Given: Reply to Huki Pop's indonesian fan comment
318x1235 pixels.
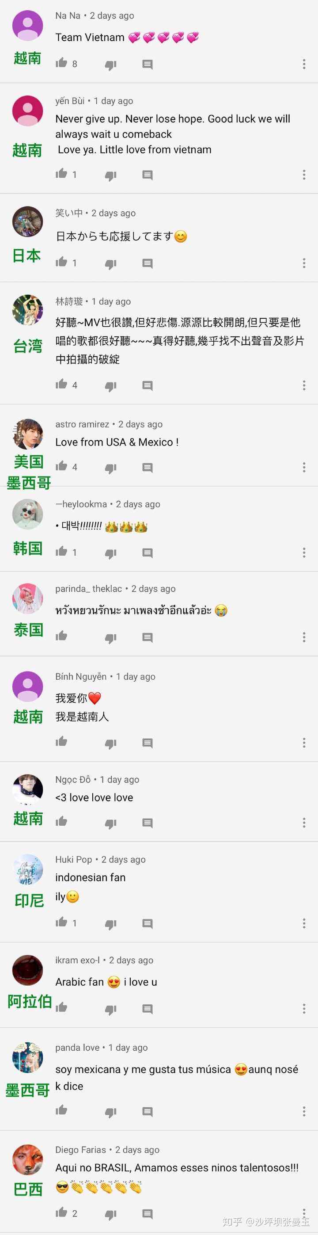Looking at the screenshot, I should (148, 923).
